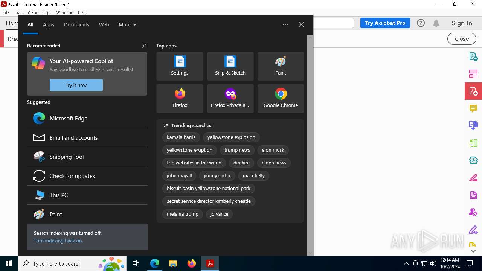
Task: Open File Explorer from taskbar
Action: click(173, 263)
